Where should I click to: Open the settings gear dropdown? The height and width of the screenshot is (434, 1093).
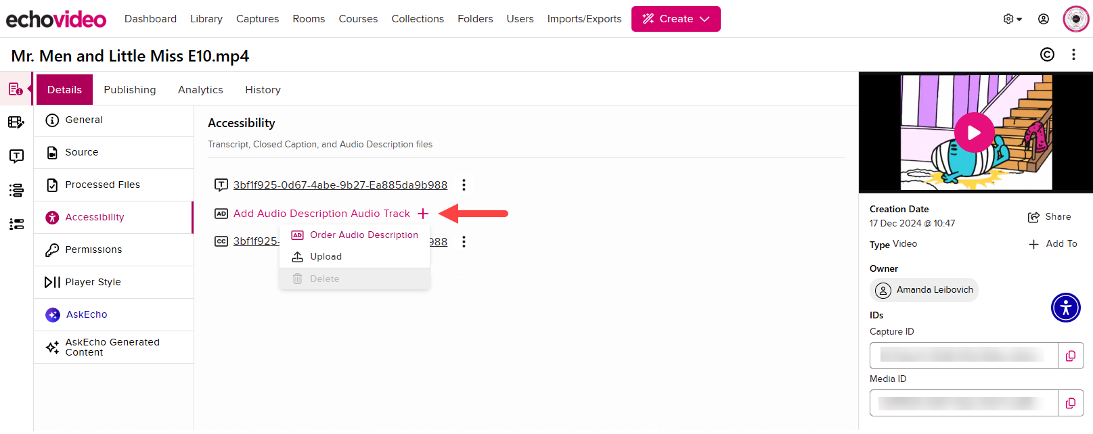pyautogui.click(x=1012, y=19)
